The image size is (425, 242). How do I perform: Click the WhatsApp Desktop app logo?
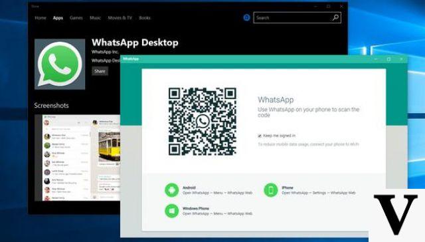pyautogui.click(x=60, y=64)
